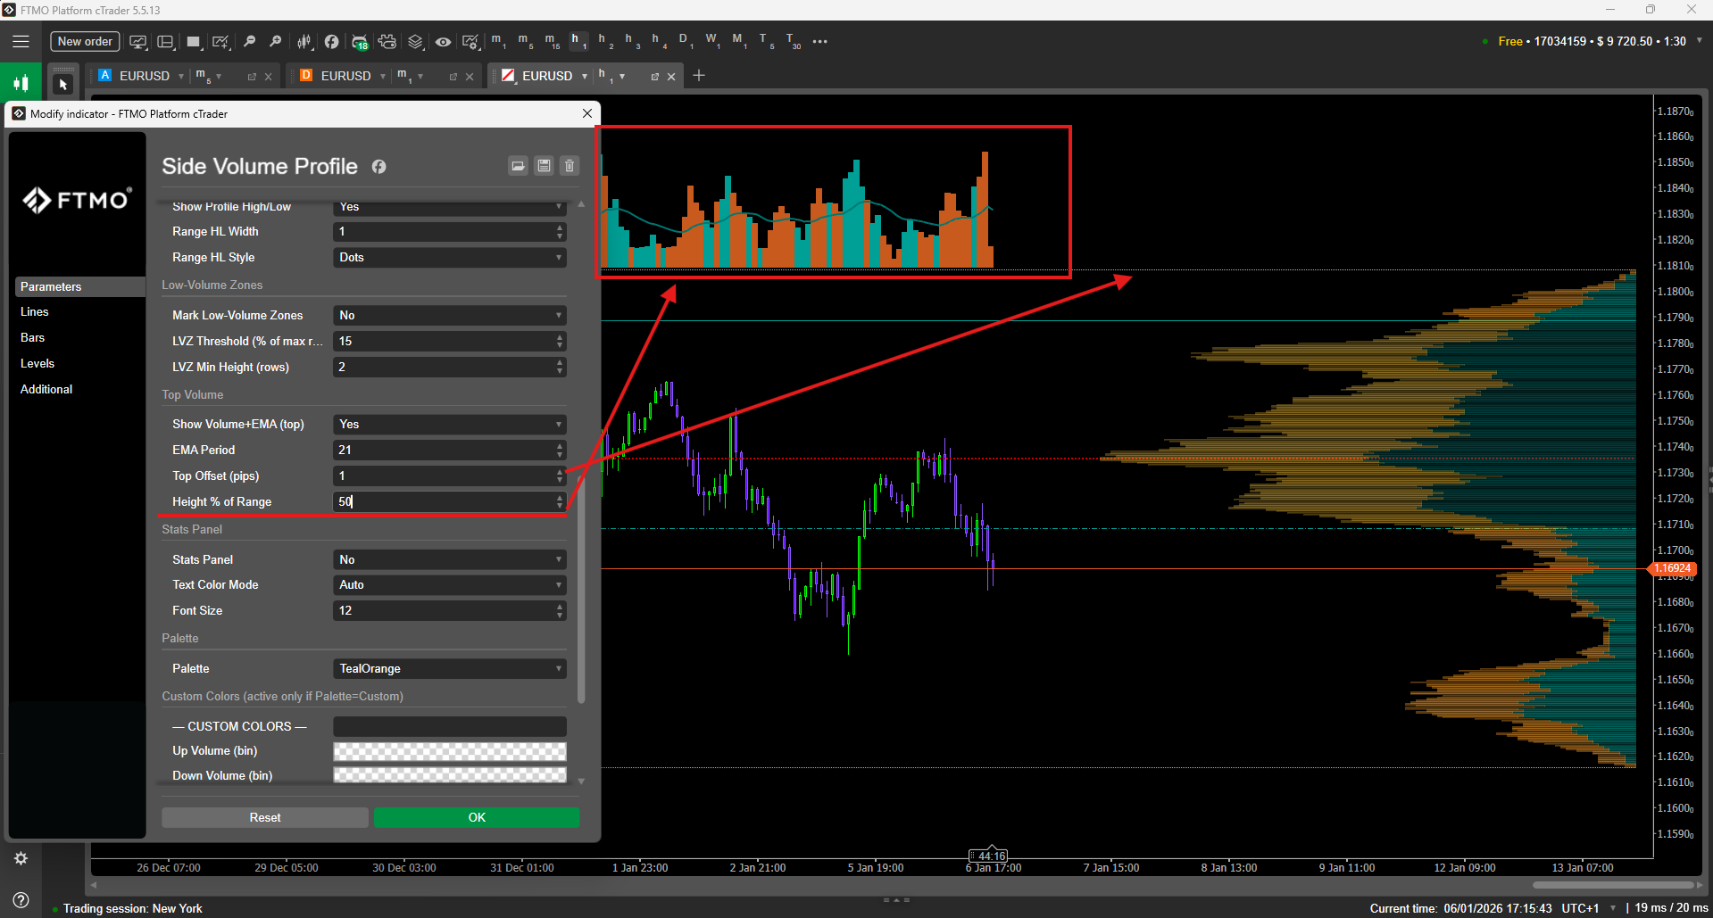1713x918 pixels.
Task: Click the Reset button
Action: tap(265, 817)
